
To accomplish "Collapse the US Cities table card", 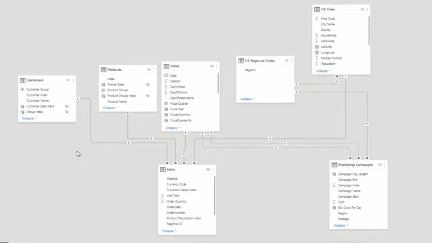I will point(324,71).
